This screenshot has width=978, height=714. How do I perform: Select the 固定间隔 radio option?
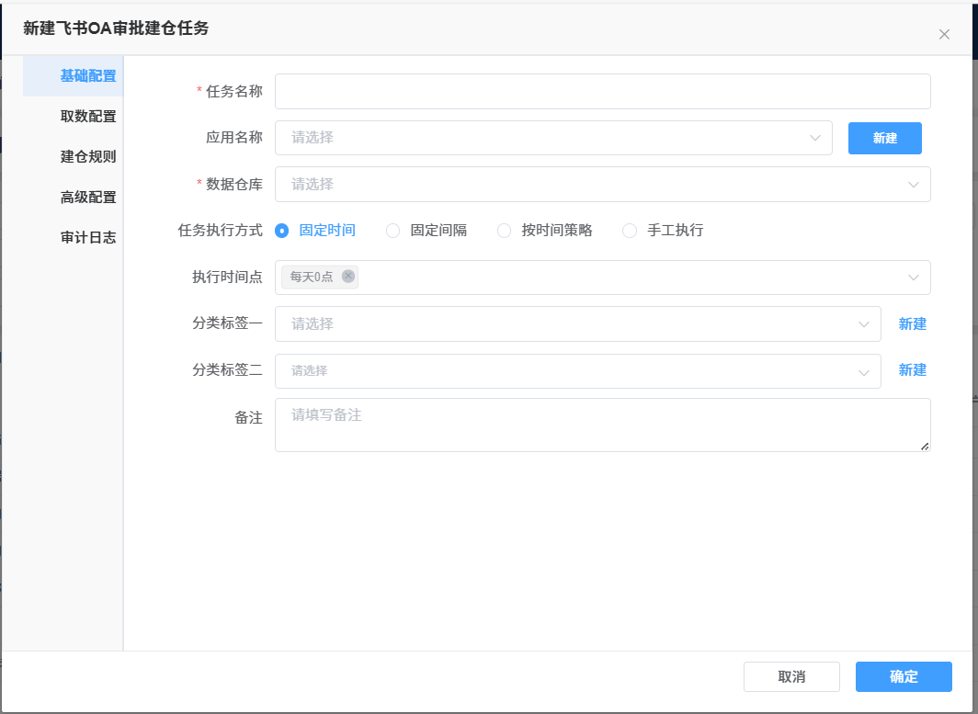pos(393,231)
